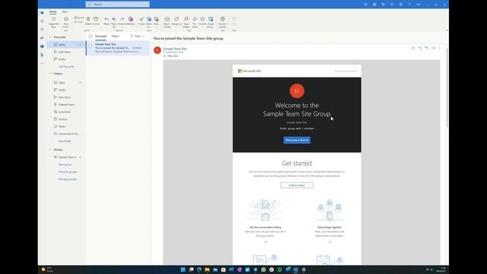Open the Notes folder
Image resolution: width=487 pixels, height=274 pixels.
pyautogui.click(x=66, y=126)
